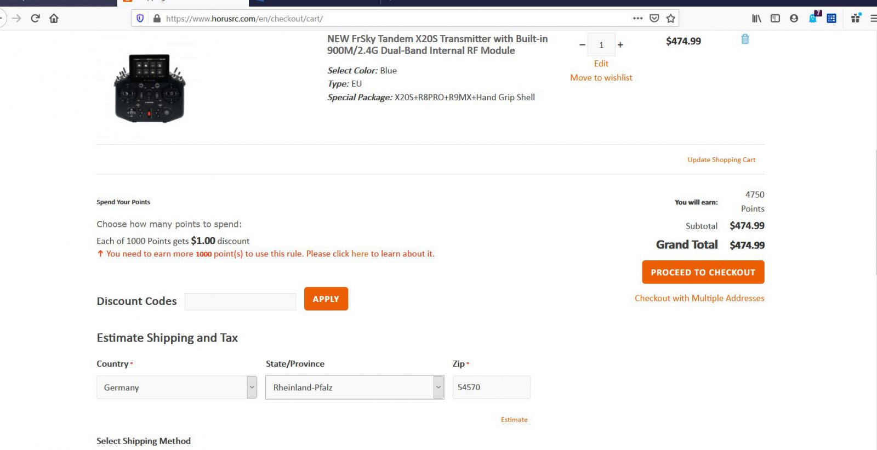Image resolution: width=877 pixels, height=450 pixels.
Task: Click the 'Select Color: Blue' text
Action: [362, 71]
